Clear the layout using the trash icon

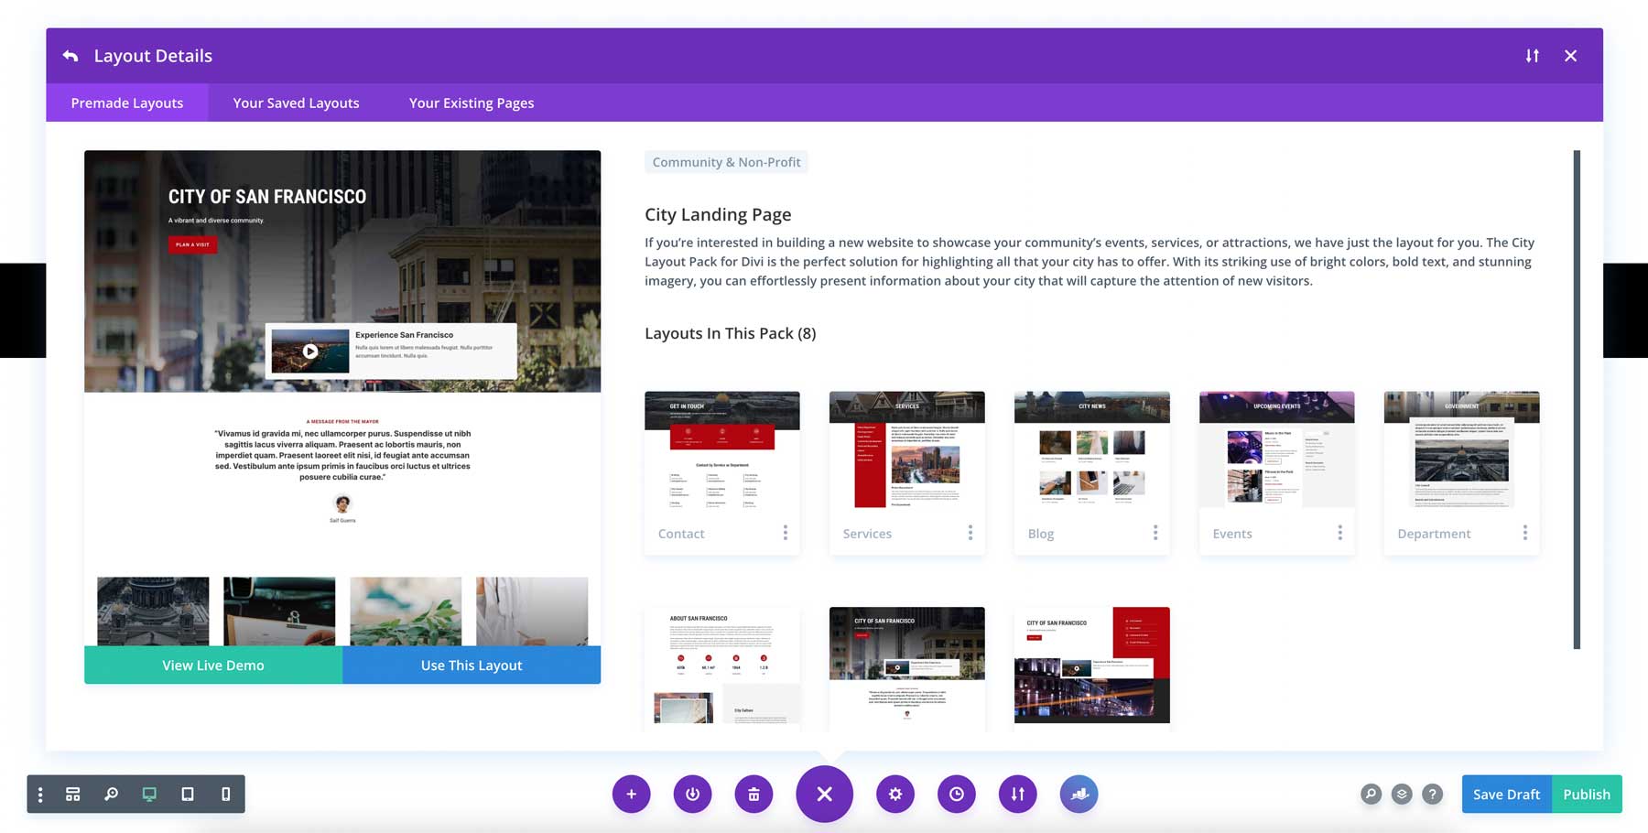tap(754, 794)
